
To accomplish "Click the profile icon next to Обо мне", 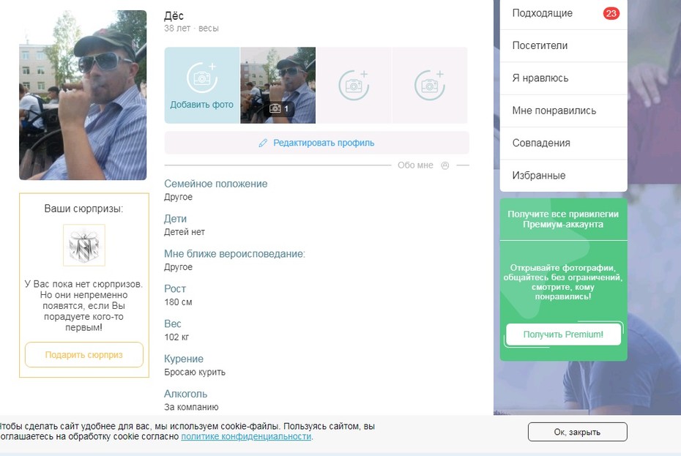I will pyautogui.click(x=444, y=165).
